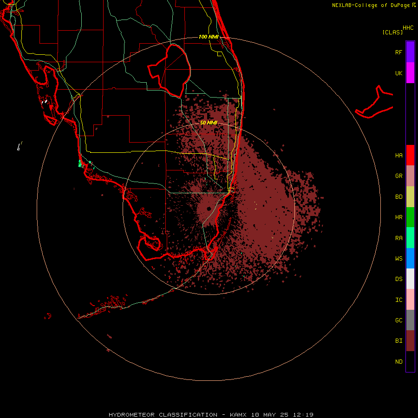Click the GC legend label

click(x=398, y=320)
